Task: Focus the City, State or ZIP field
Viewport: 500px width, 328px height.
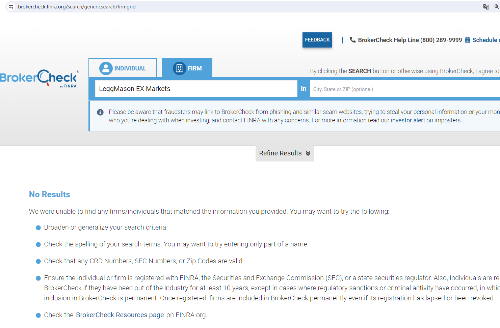Action: [405, 89]
